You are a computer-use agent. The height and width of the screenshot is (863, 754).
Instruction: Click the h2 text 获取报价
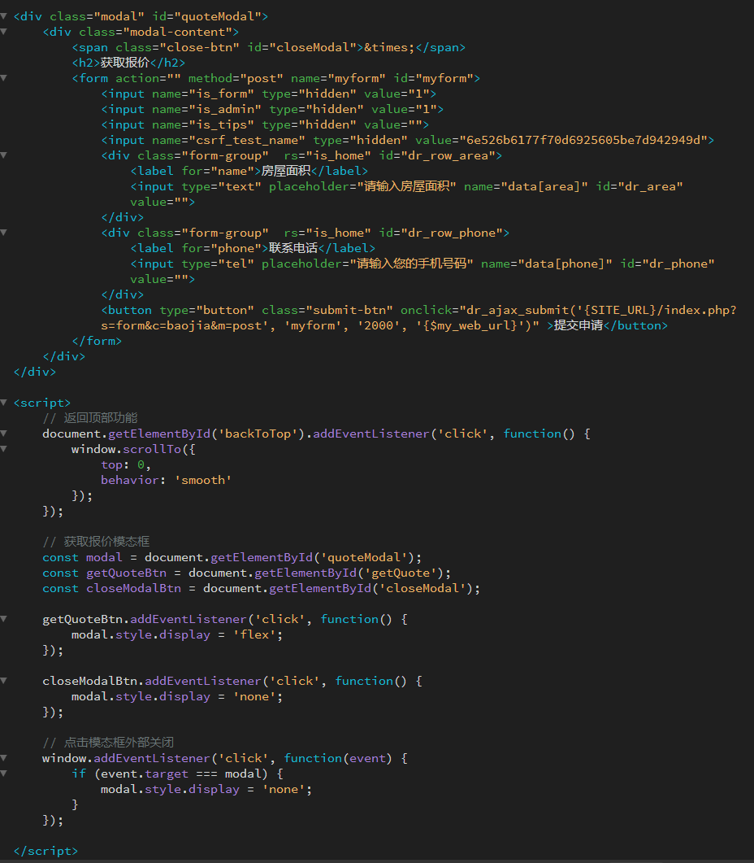(x=125, y=63)
